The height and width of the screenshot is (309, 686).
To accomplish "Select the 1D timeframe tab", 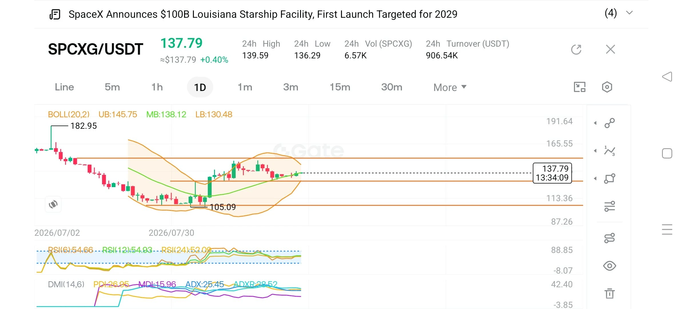I will click(200, 87).
